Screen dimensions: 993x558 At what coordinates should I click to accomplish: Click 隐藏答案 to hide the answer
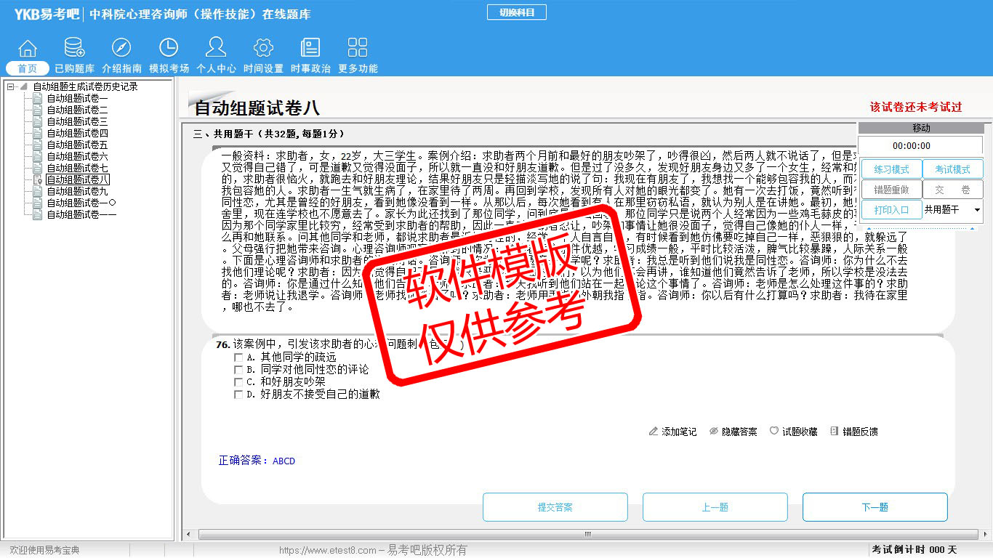733,432
